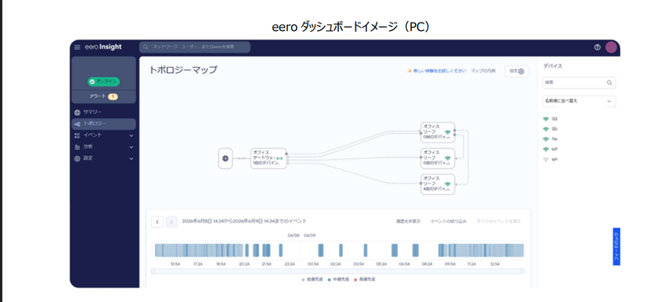Open the サマリー page in sidebar
This screenshot has width=671, height=302.
(x=103, y=112)
